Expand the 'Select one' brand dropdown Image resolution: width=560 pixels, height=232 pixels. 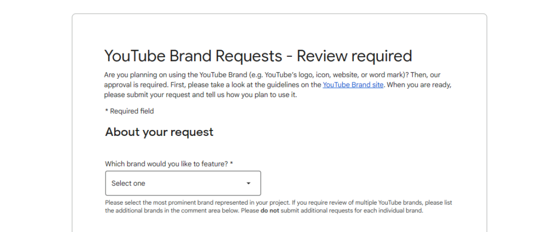coord(183,183)
